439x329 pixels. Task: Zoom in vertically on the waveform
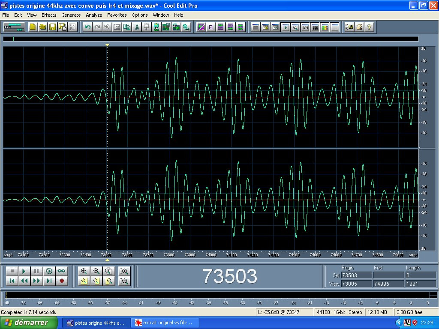[124, 271]
